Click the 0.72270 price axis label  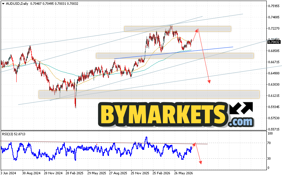tap(274, 28)
